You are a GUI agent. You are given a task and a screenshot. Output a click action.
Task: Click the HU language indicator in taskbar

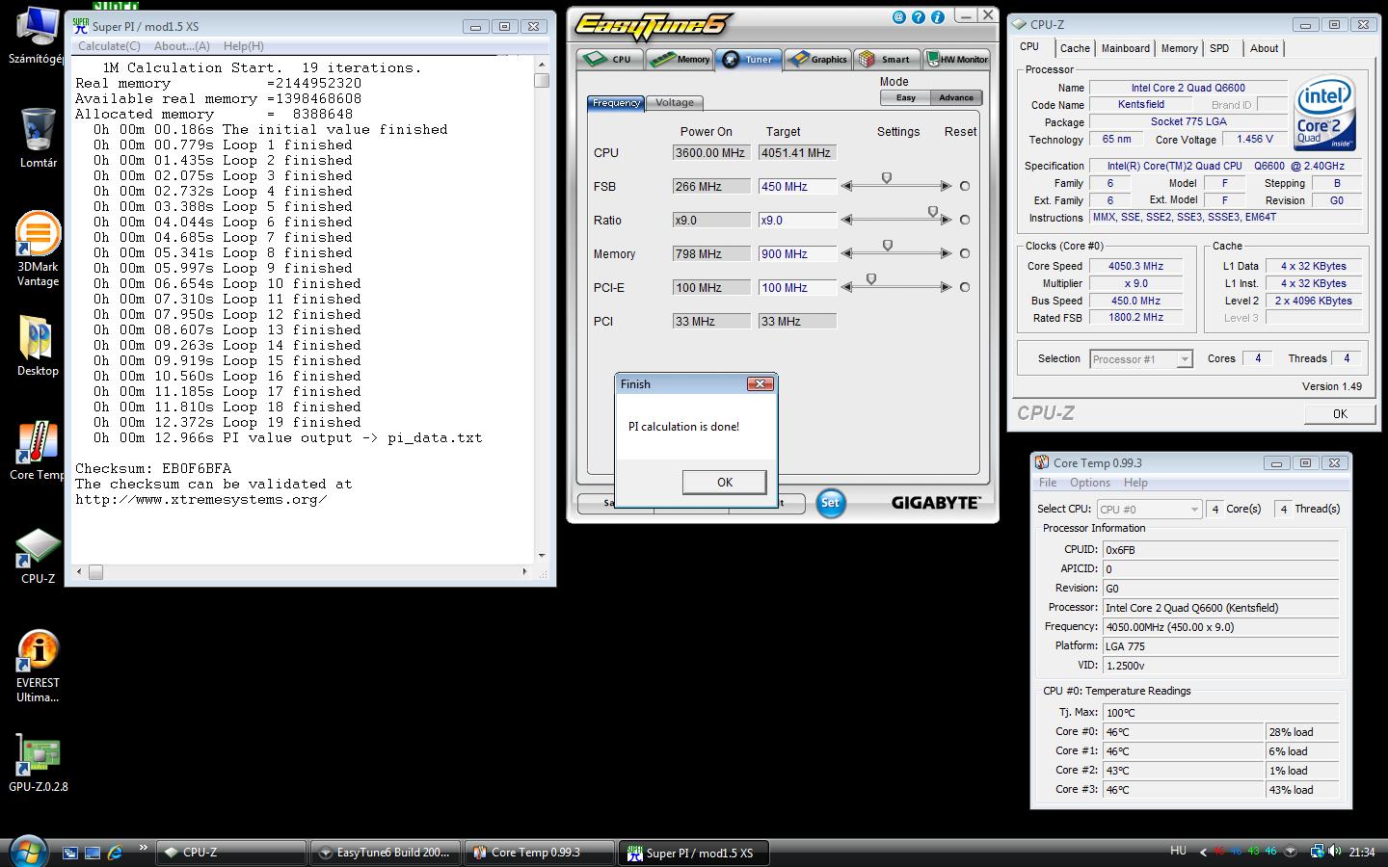point(1178,852)
